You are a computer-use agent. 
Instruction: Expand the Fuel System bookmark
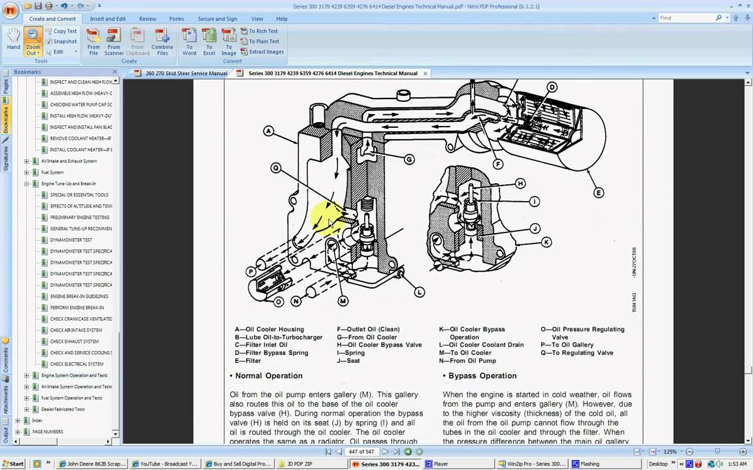pos(26,172)
